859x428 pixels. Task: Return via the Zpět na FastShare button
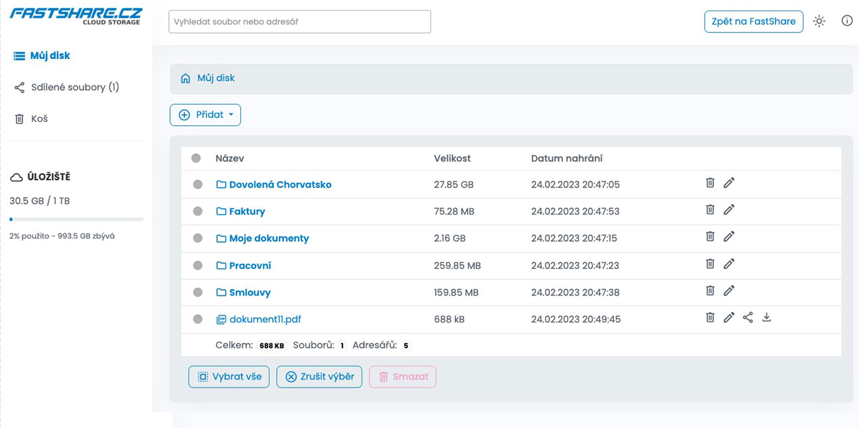753,21
